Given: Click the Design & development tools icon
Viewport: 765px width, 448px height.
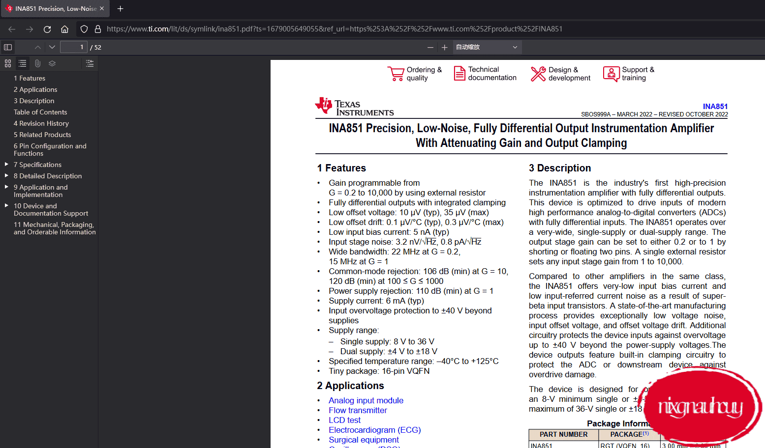Looking at the screenshot, I should [x=538, y=74].
